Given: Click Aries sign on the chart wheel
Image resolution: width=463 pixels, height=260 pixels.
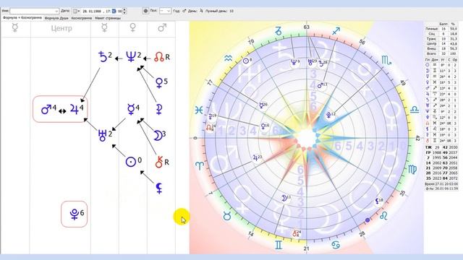Looking at the screenshot, I should [x=200, y=165].
